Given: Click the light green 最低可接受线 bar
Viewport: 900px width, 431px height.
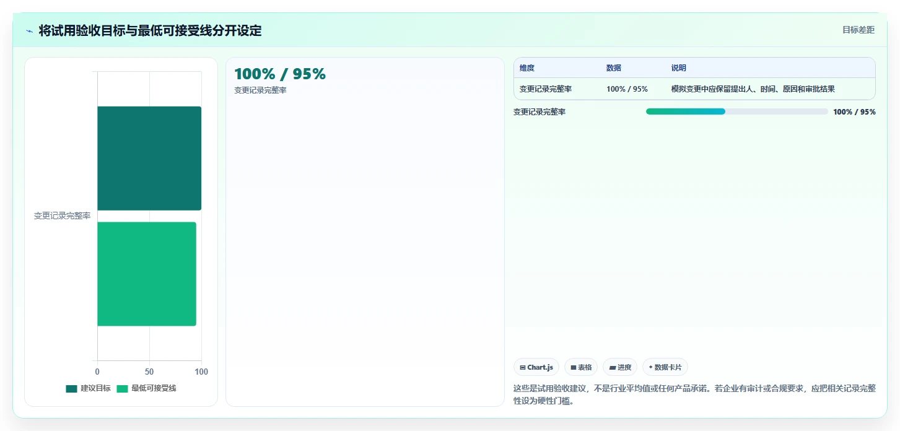Looking at the screenshot, I should point(147,274).
